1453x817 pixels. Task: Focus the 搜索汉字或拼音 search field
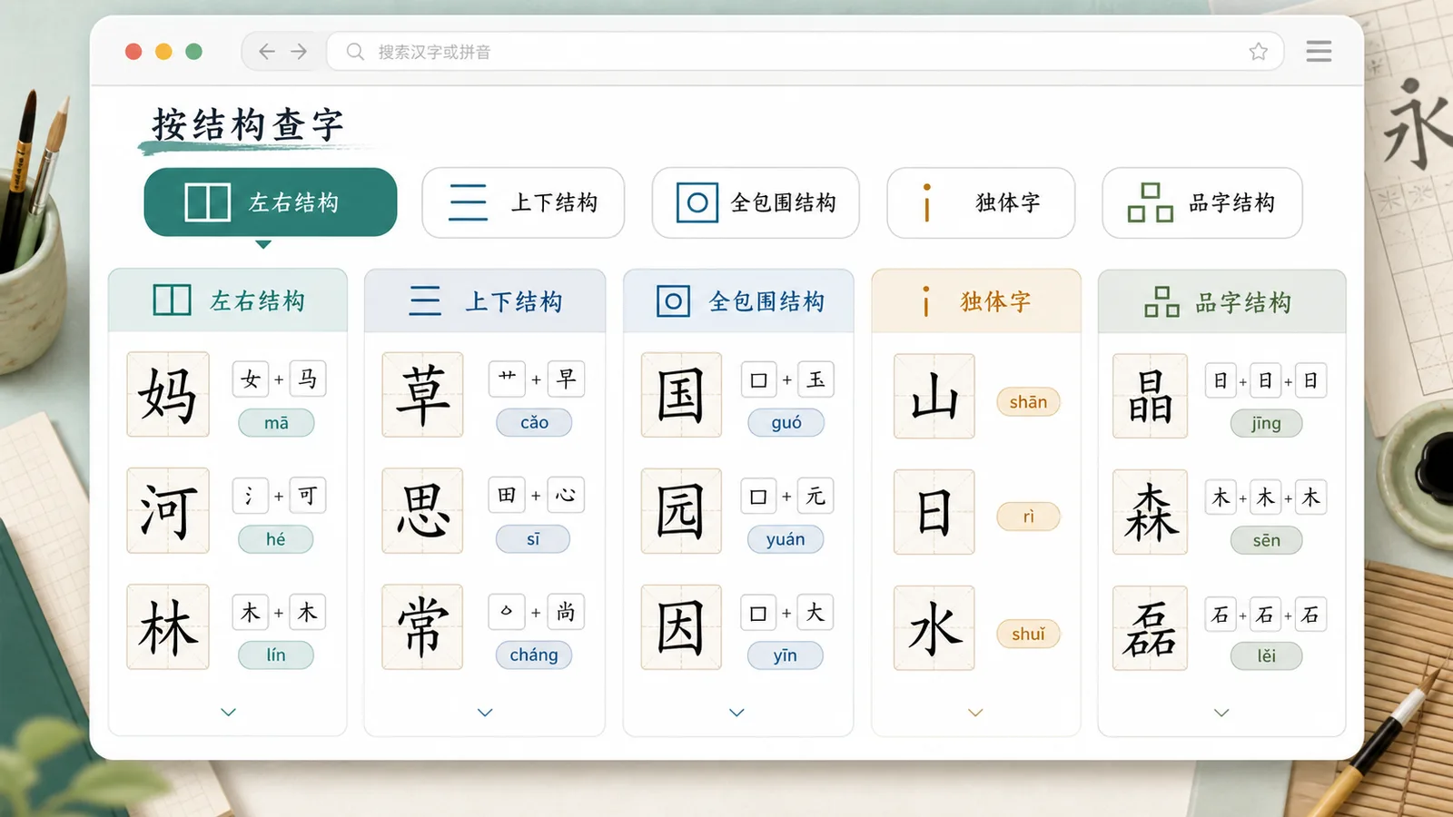click(x=805, y=52)
